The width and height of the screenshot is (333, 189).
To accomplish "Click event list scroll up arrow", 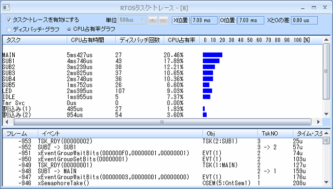I will (326, 133).
